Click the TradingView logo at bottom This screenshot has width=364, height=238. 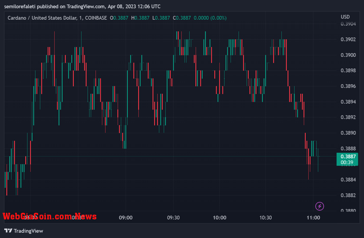(24, 231)
